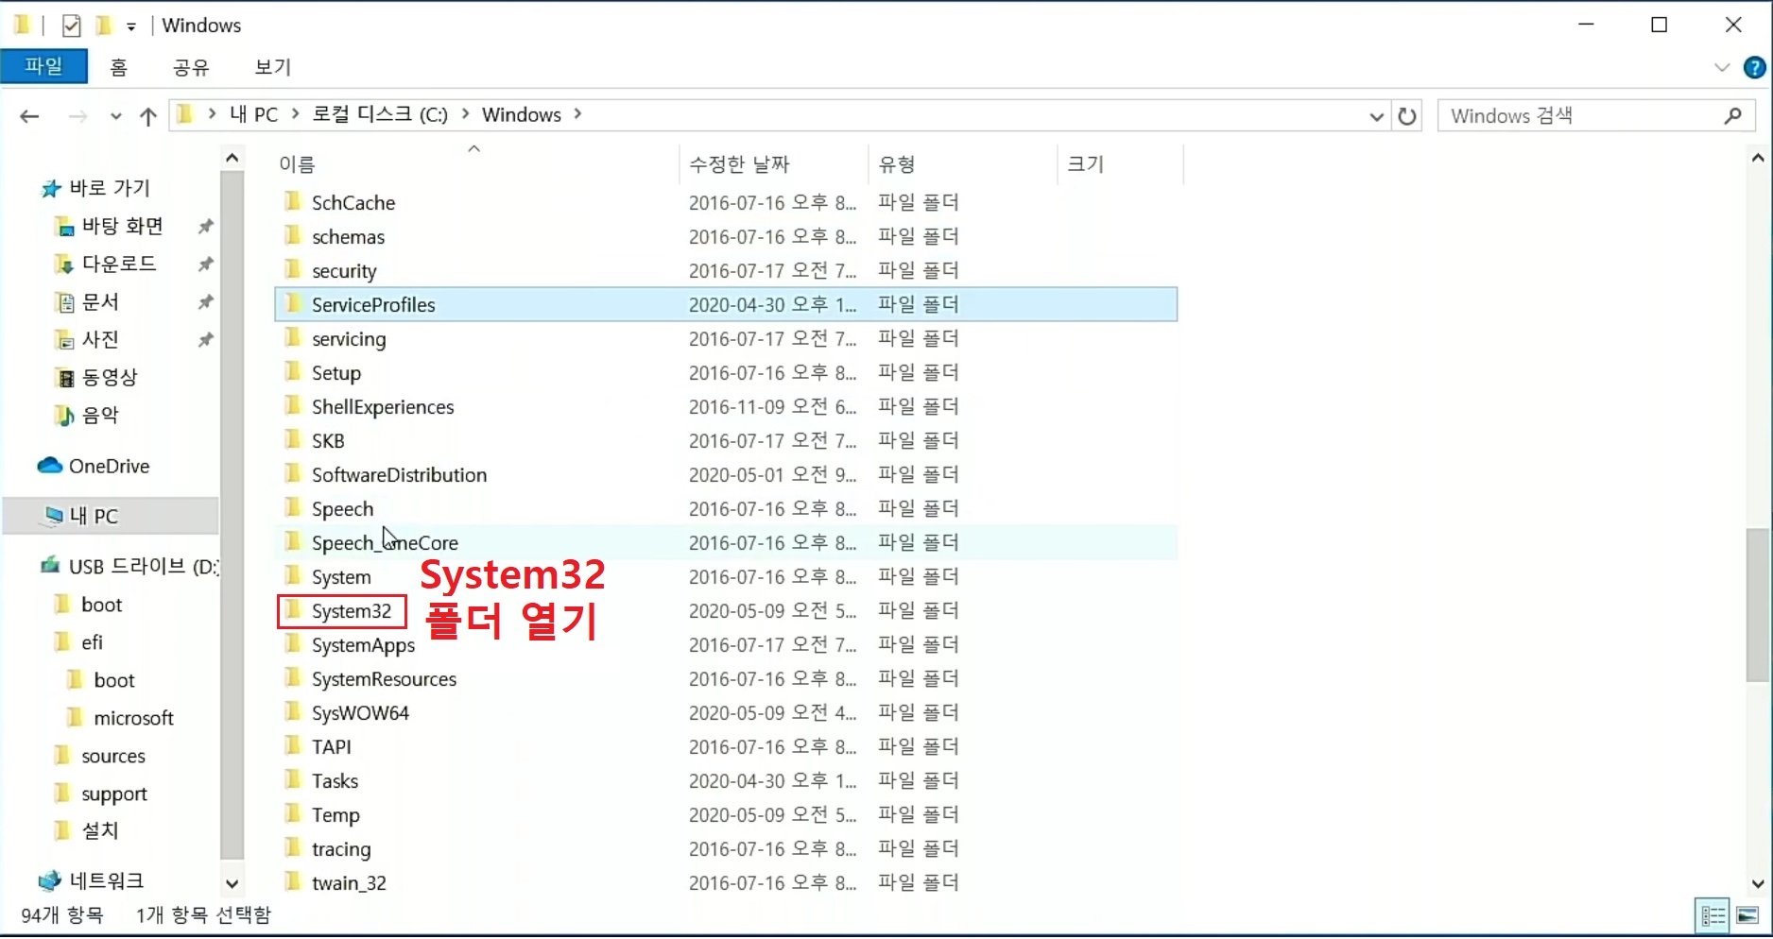Sort by the 이름 column header
The width and height of the screenshot is (1773, 939).
[476, 163]
